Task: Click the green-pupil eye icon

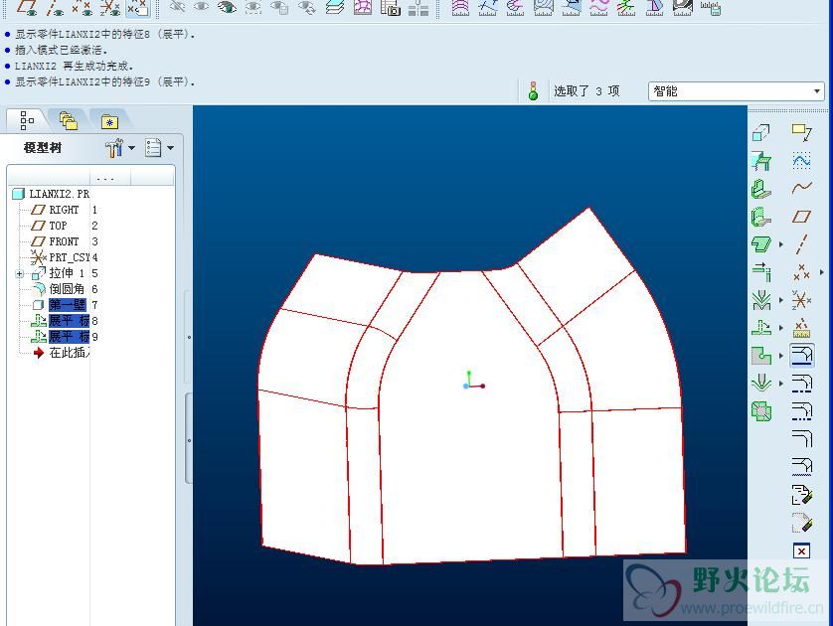Action: tap(227, 7)
